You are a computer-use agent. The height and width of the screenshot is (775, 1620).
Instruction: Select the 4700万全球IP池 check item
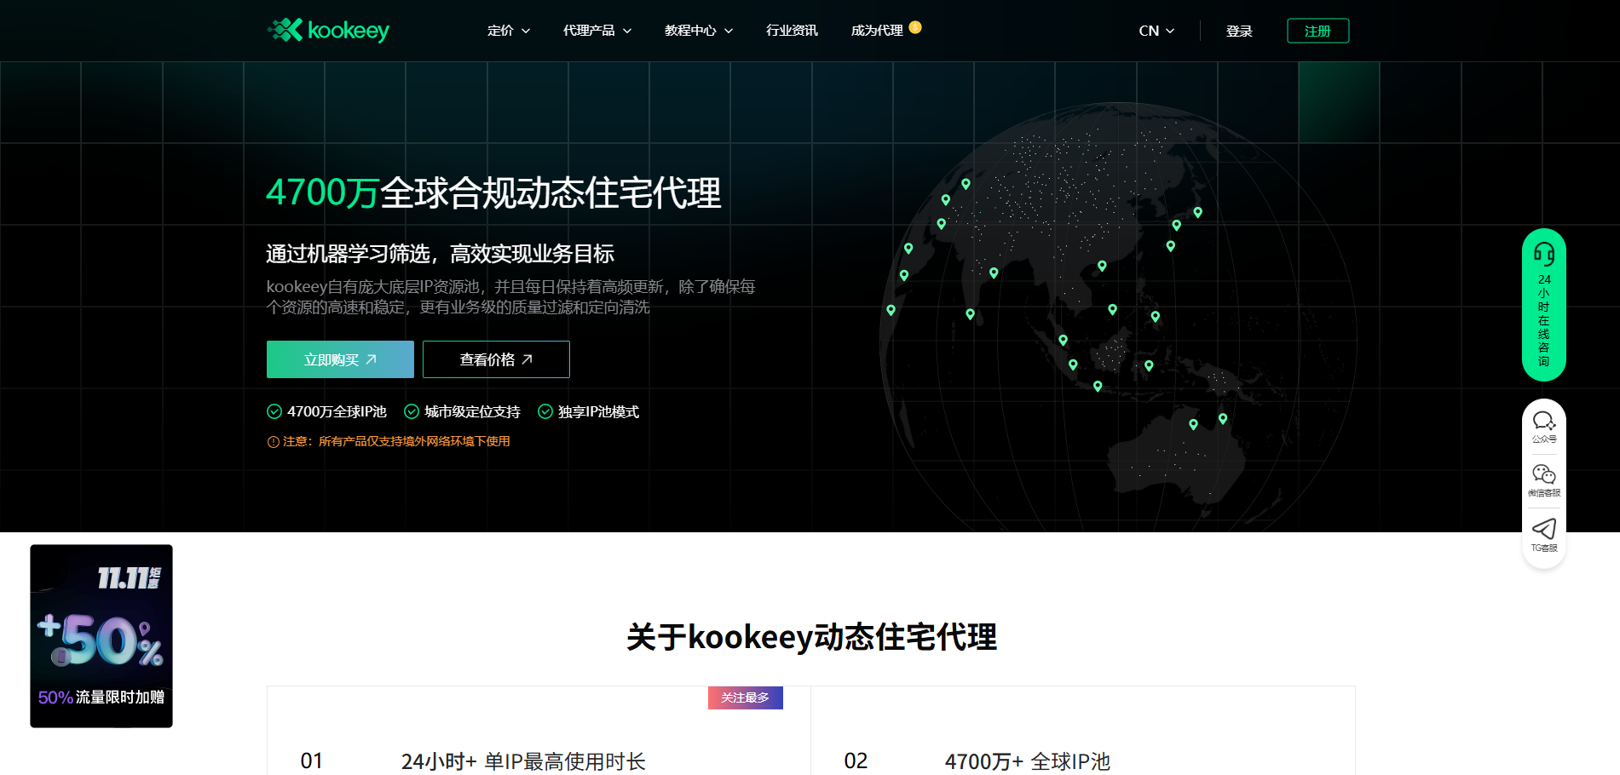tap(336, 411)
